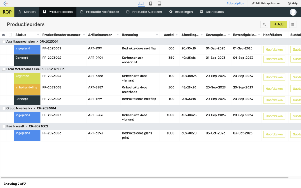301x188 pixels.
Task: Open the hamburger list menu icon
Action: click(x=292, y=24)
